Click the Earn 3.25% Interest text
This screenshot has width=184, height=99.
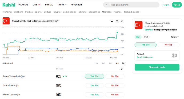coord(145,57)
